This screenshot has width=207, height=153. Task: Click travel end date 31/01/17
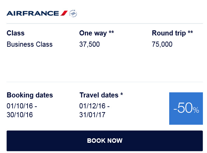93,115
